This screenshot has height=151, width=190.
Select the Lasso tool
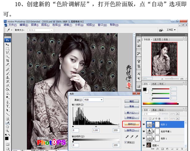point(7,53)
